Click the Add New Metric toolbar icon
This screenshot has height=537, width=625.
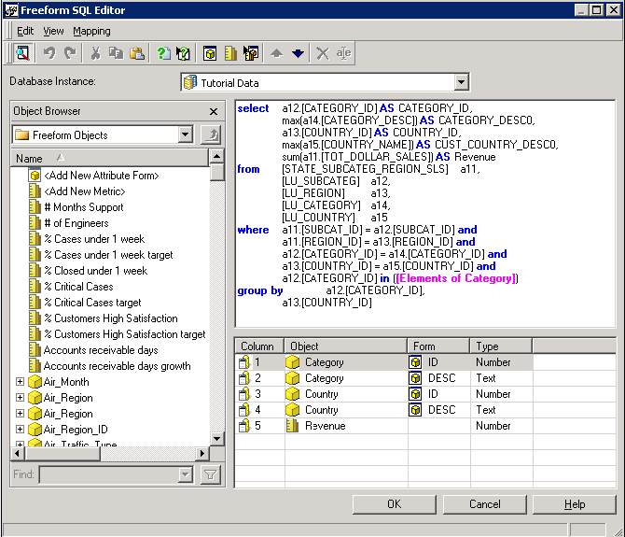[x=230, y=53]
